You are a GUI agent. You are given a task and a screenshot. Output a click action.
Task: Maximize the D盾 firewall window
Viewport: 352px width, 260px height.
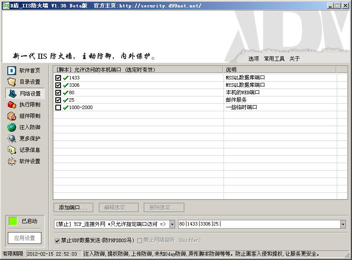338,6
